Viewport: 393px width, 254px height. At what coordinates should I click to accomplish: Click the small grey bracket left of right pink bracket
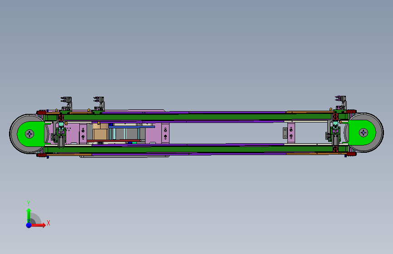click(x=285, y=133)
